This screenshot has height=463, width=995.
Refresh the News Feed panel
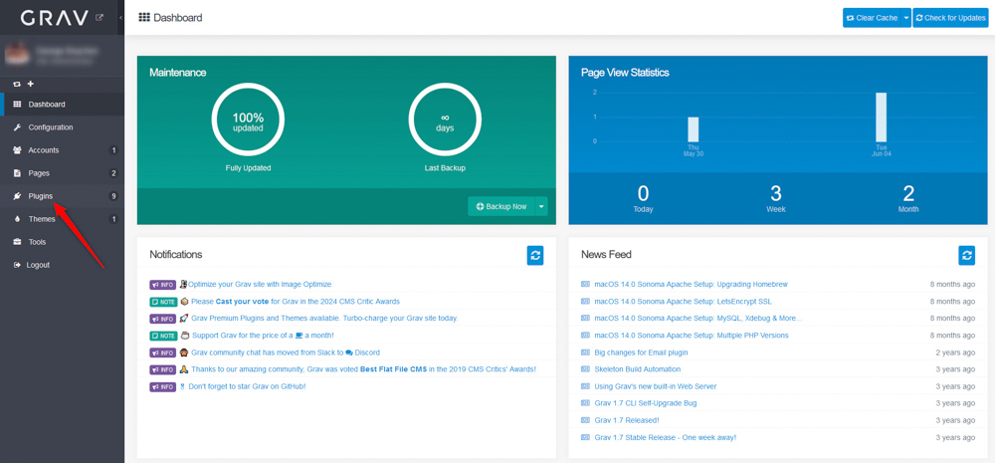click(966, 255)
